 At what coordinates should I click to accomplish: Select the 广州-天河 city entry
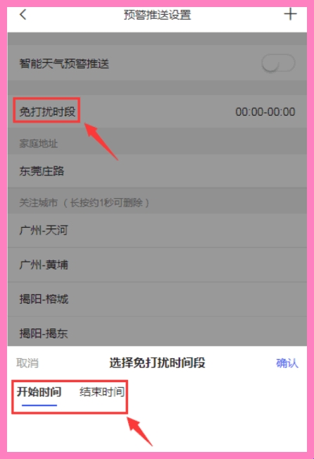[157, 230]
